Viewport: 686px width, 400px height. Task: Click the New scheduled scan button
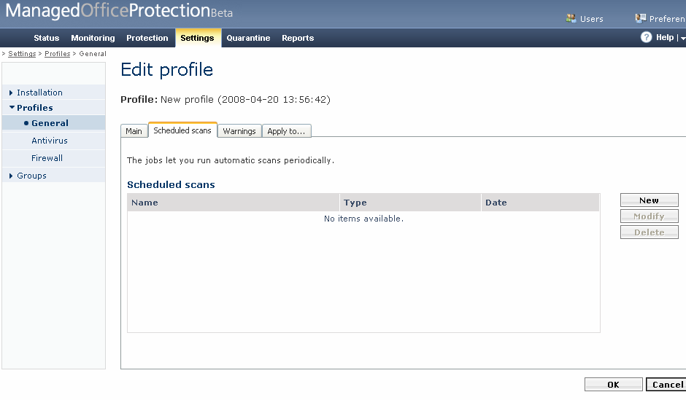(650, 200)
